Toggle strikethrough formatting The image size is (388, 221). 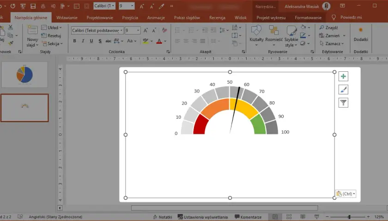click(108, 41)
